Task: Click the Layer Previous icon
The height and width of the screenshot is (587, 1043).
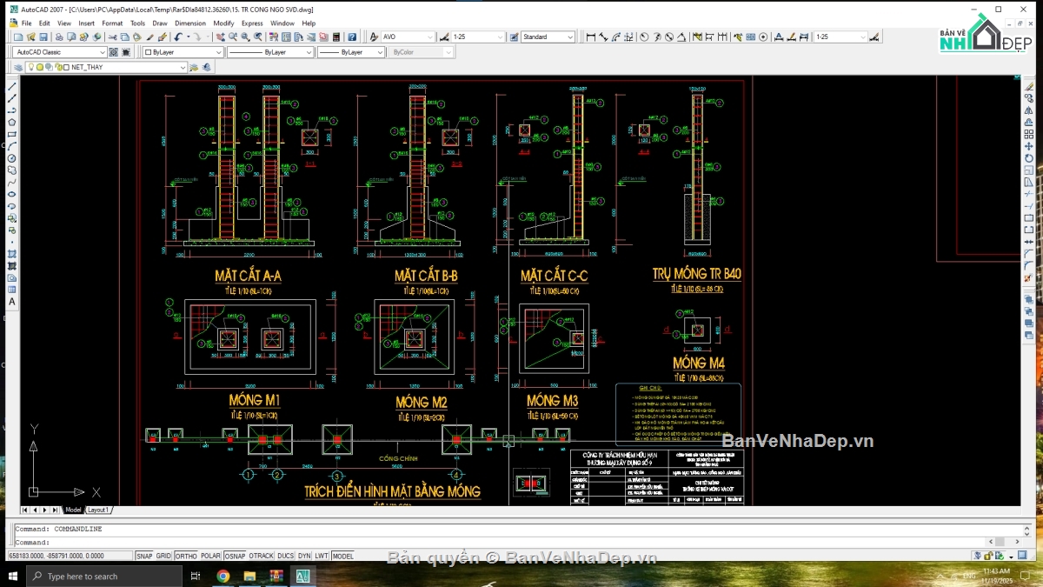Action: (x=206, y=67)
